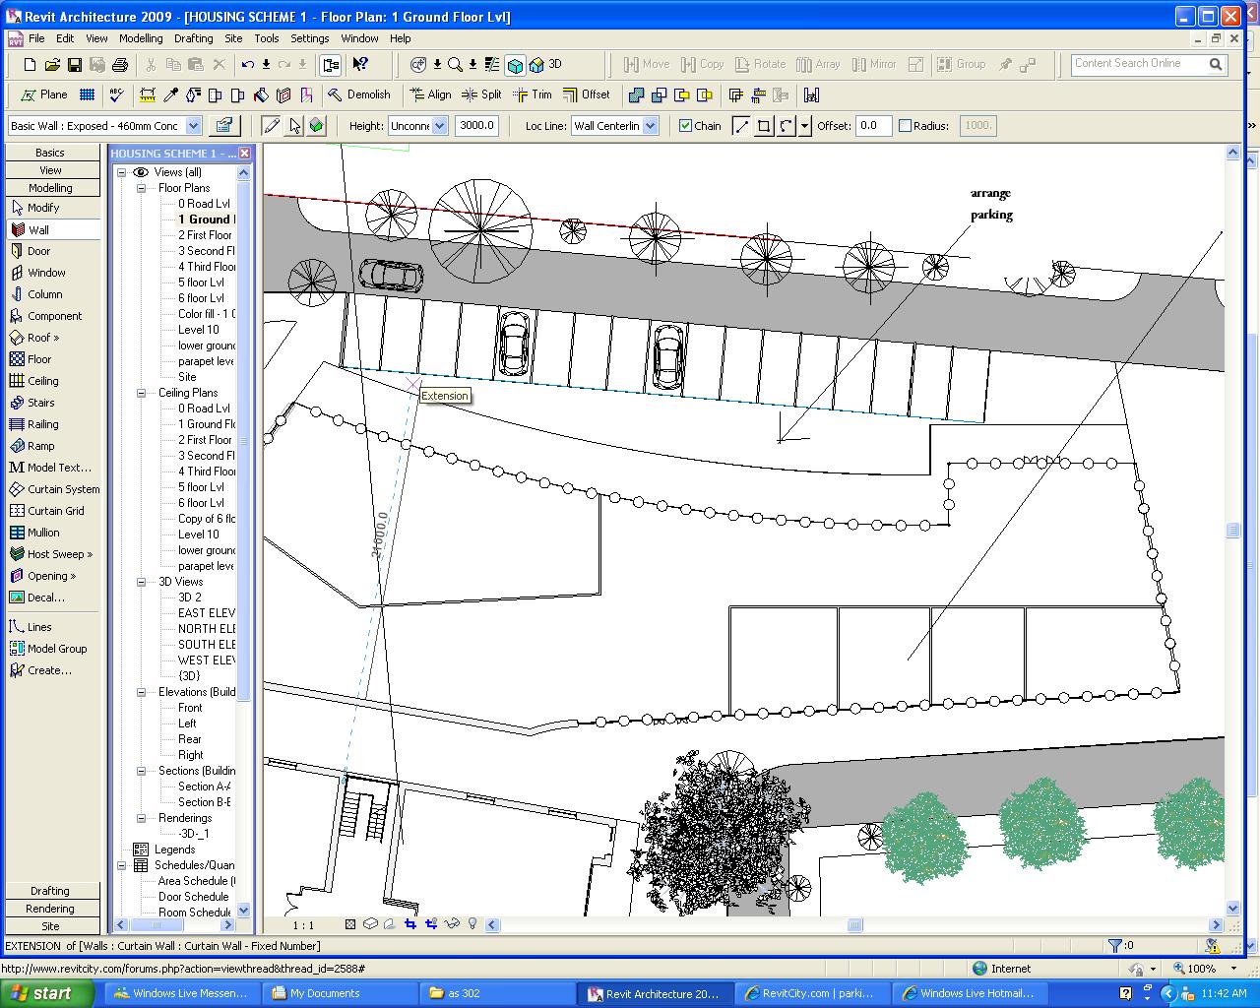
Task: Open the Site floor plan view
Action: [187, 377]
